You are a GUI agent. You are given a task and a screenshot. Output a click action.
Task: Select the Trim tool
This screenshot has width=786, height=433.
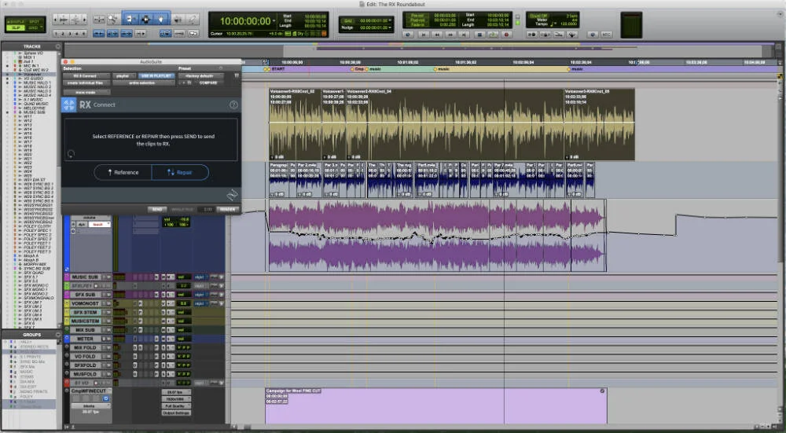pyautogui.click(x=130, y=19)
